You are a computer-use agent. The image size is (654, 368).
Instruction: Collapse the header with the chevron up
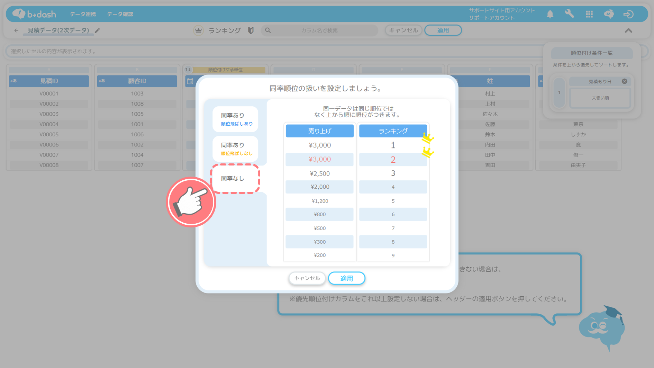(628, 30)
